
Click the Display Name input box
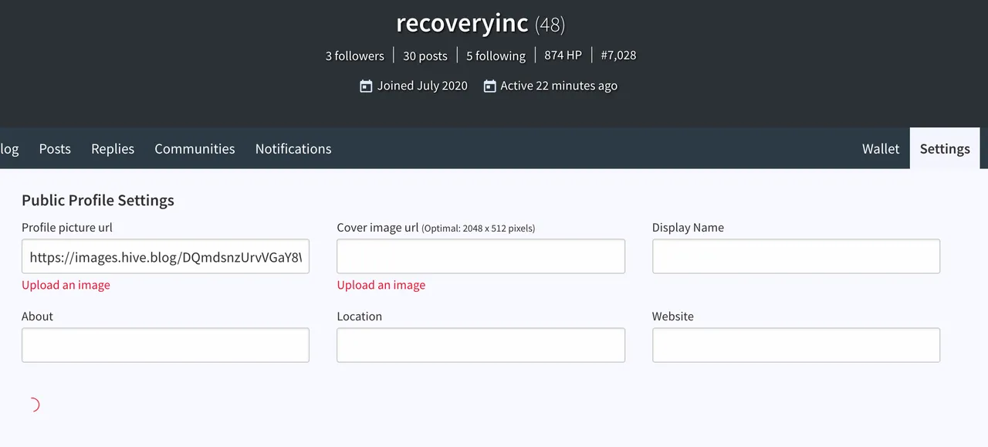pos(796,256)
